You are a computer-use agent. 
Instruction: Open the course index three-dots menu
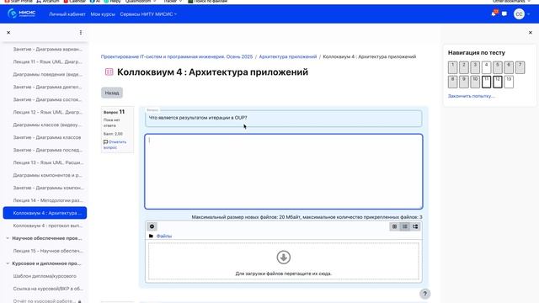81,33
